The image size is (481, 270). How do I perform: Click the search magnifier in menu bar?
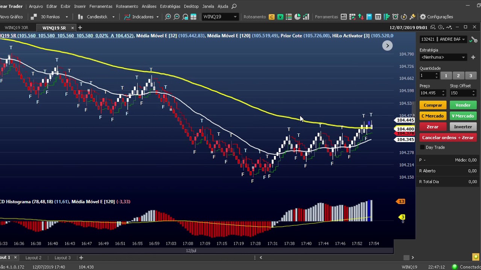tap(234, 6)
